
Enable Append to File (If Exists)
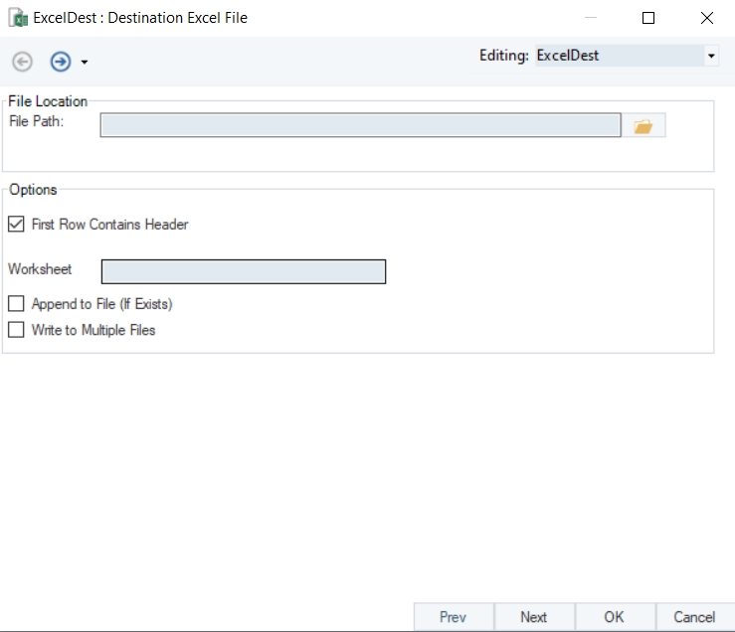pyautogui.click(x=16, y=304)
